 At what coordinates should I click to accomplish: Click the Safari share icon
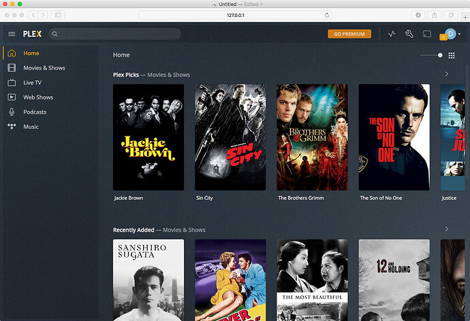pyautogui.click(x=435, y=15)
